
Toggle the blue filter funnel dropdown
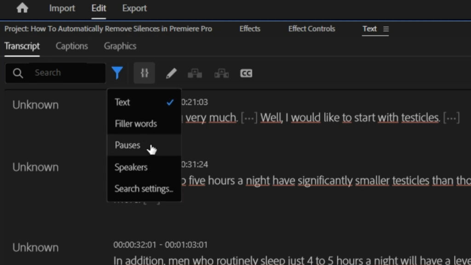pos(117,73)
